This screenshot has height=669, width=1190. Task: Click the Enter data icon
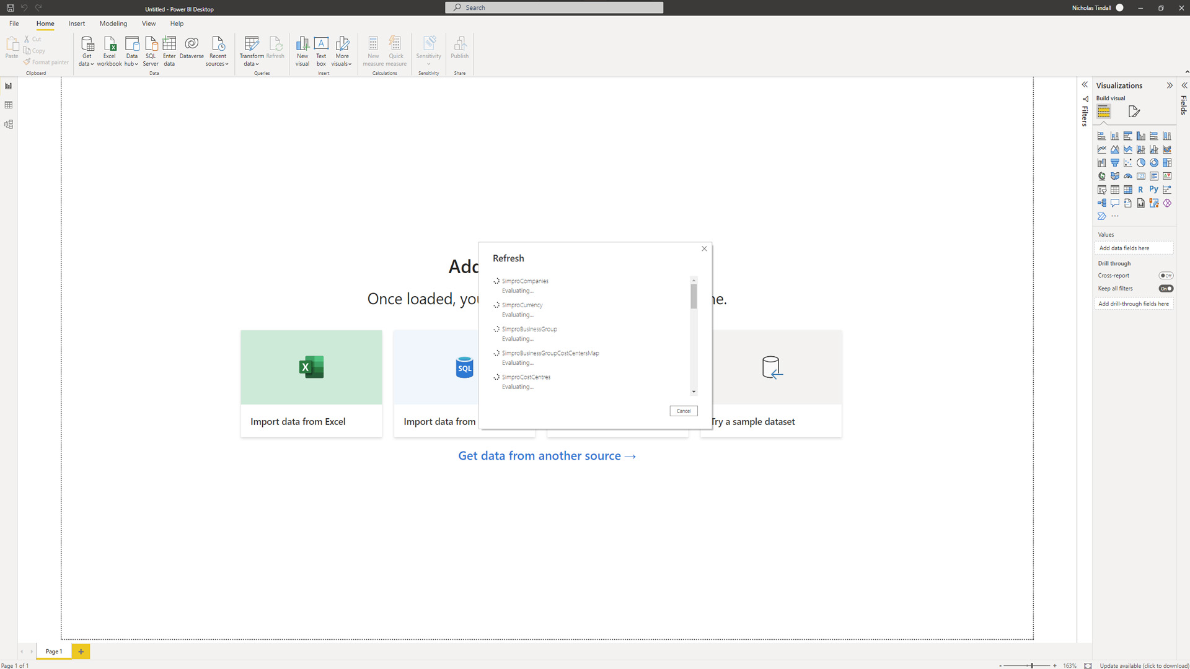[x=169, y=44]
